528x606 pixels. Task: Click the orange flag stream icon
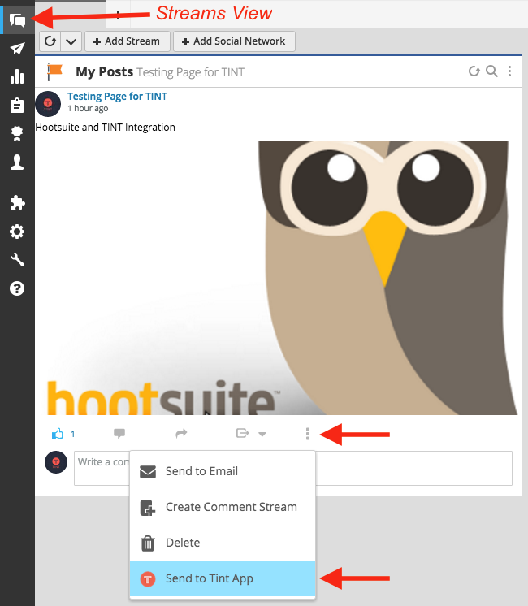tap(54, 71)
